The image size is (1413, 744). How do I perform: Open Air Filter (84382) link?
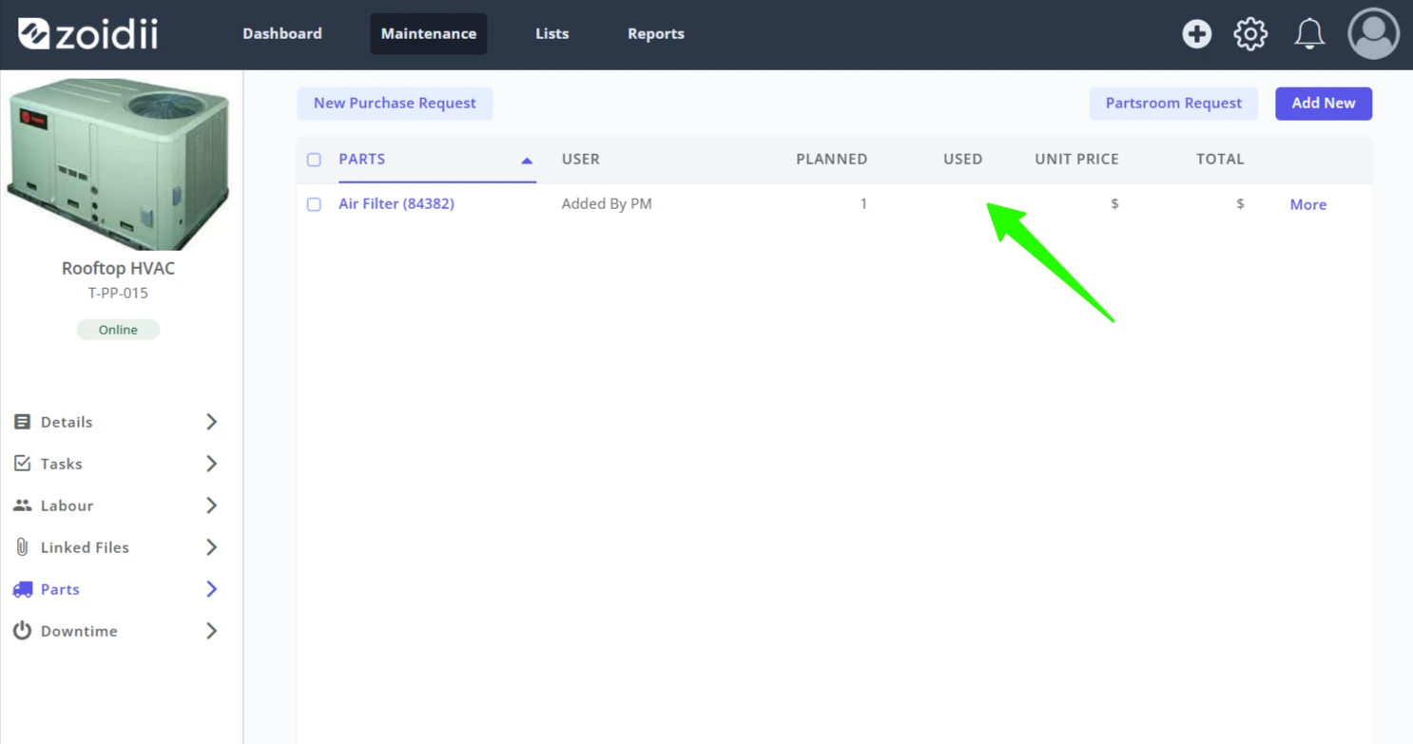click(x=397, y=203)
